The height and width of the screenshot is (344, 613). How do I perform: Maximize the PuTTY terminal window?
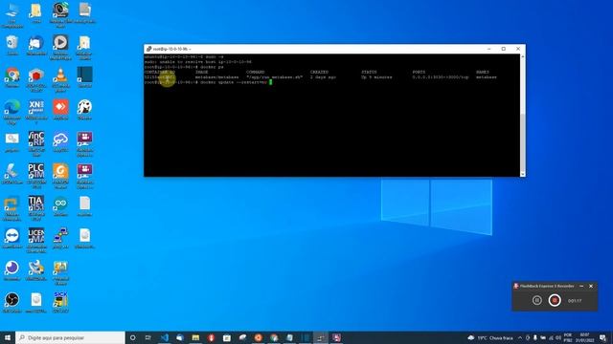[x=504, y=49]
